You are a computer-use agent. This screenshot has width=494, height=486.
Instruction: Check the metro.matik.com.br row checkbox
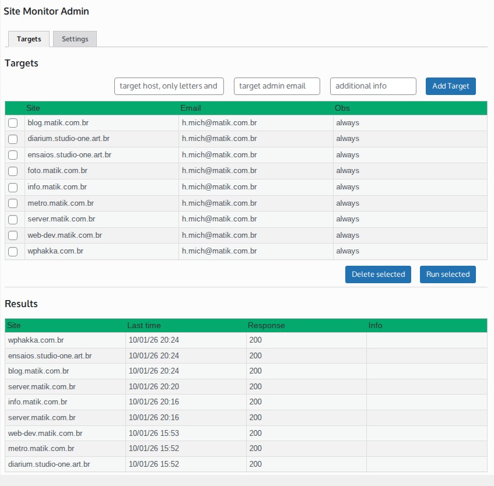(x=13, y=203)
